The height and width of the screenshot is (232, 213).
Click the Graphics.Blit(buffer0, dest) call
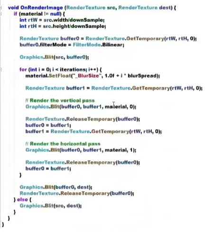(56, 187)
